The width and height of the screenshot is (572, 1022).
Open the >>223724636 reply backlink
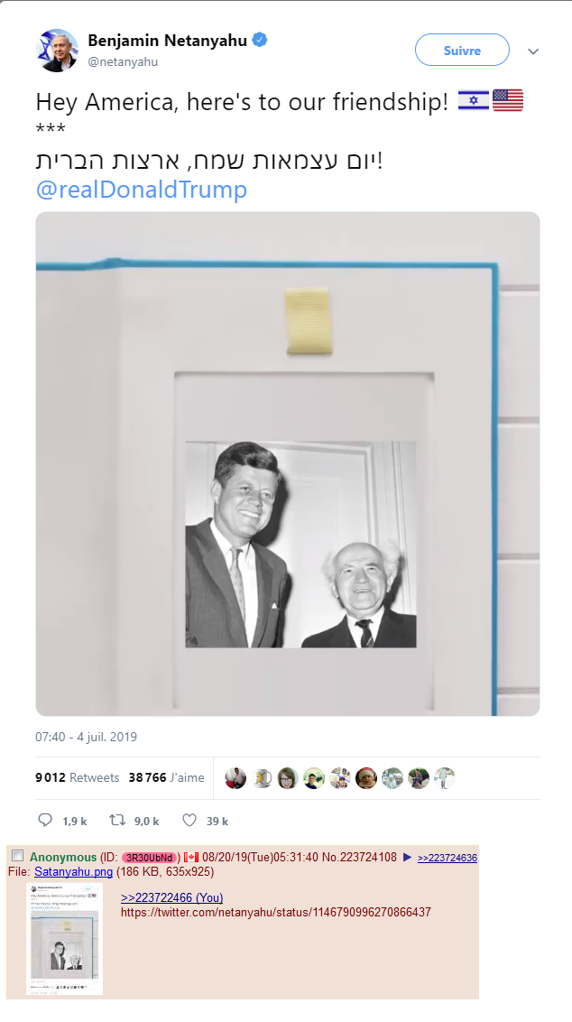pos(447,858)
